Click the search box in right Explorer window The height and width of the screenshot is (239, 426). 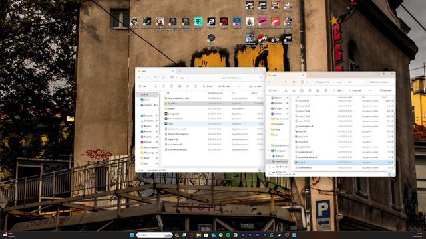[x=380, y=82]
